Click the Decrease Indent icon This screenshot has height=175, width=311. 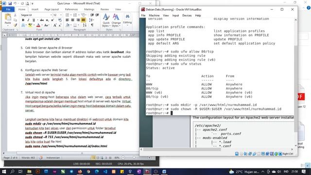[92, 15]
